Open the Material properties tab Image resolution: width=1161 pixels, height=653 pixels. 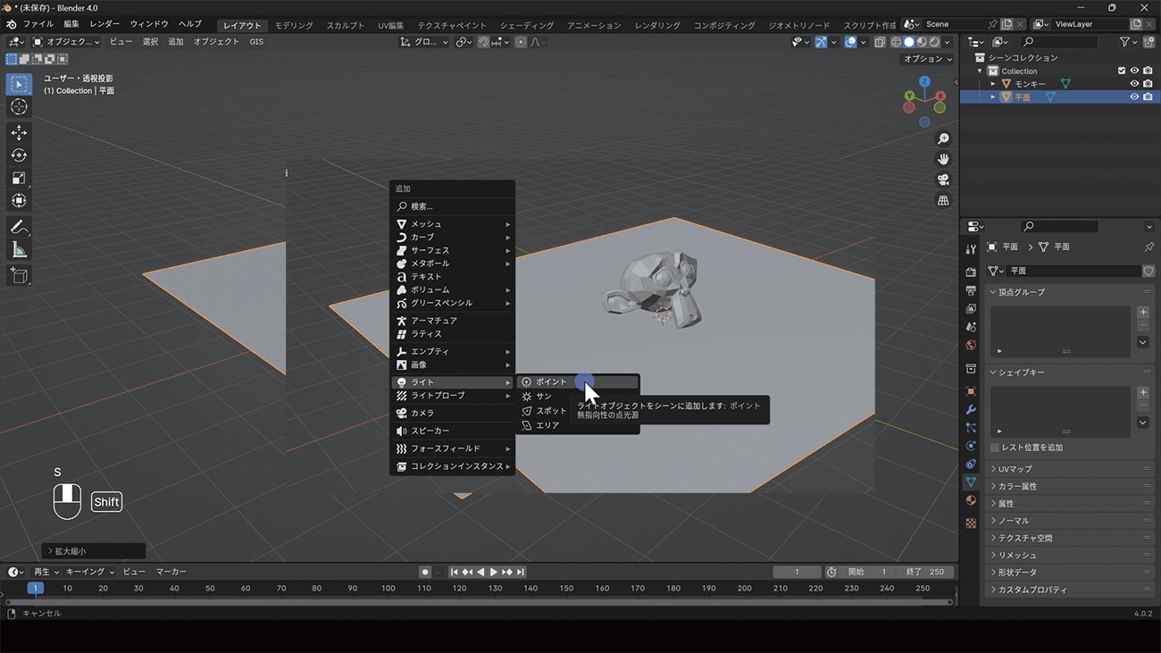[x=971, y=500]
